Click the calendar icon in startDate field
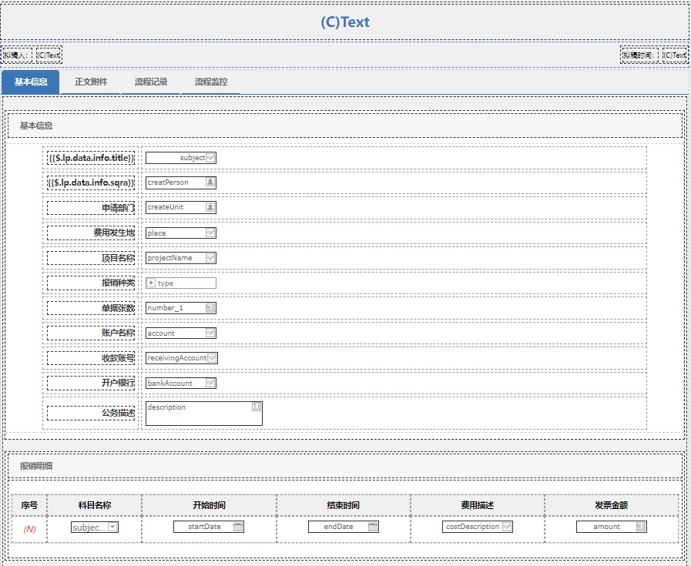 click(x=238, y=527)
